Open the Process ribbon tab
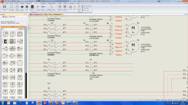188x105 pixels. [x=29, y=3]
